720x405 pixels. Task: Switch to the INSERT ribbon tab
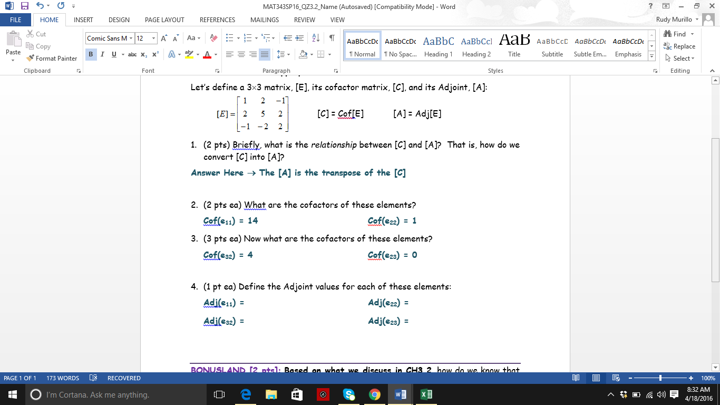click(84, 20)
